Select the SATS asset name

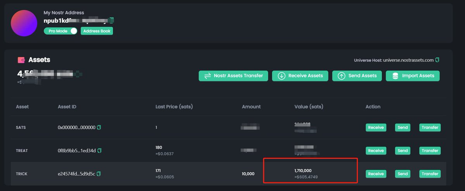point(21,127)
